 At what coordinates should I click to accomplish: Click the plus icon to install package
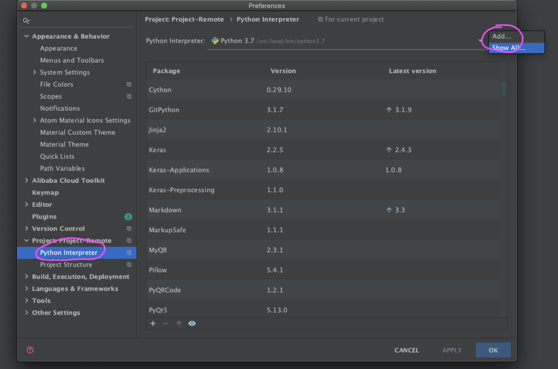click(153, 323)
